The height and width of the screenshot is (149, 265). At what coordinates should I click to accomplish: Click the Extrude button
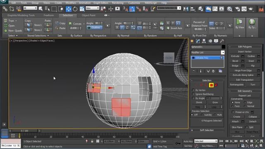235,56
